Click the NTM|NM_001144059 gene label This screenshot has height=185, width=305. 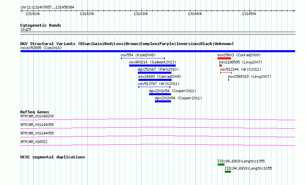pos(37,133)
